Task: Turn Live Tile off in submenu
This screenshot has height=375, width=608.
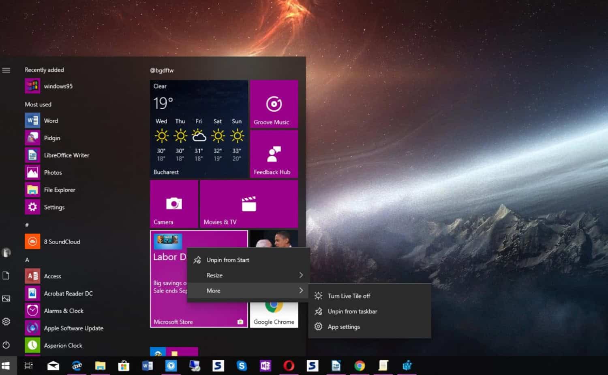Action: (x=369, y=296)
